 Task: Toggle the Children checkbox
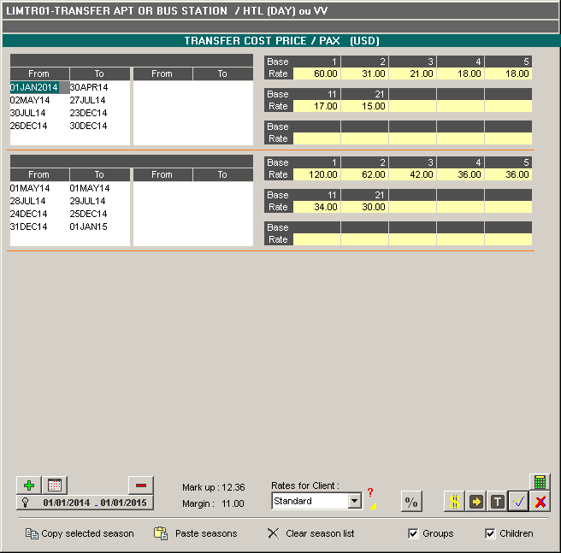tap(490, 533)
